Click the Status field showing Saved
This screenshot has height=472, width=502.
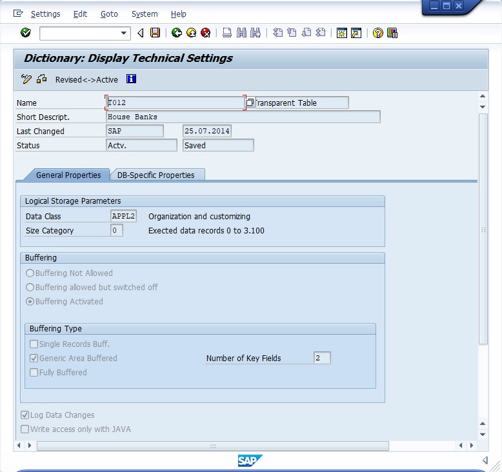coord(218,145)
